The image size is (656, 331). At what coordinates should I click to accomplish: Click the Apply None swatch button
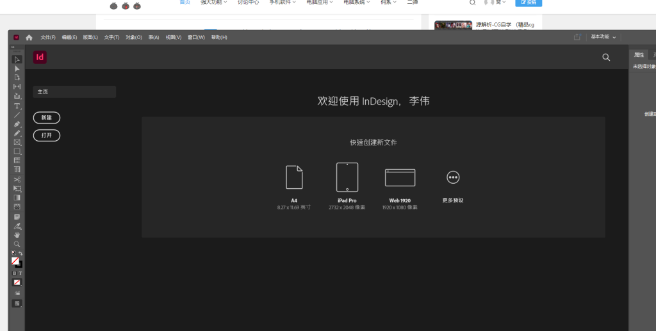click(x=17, y=282)
